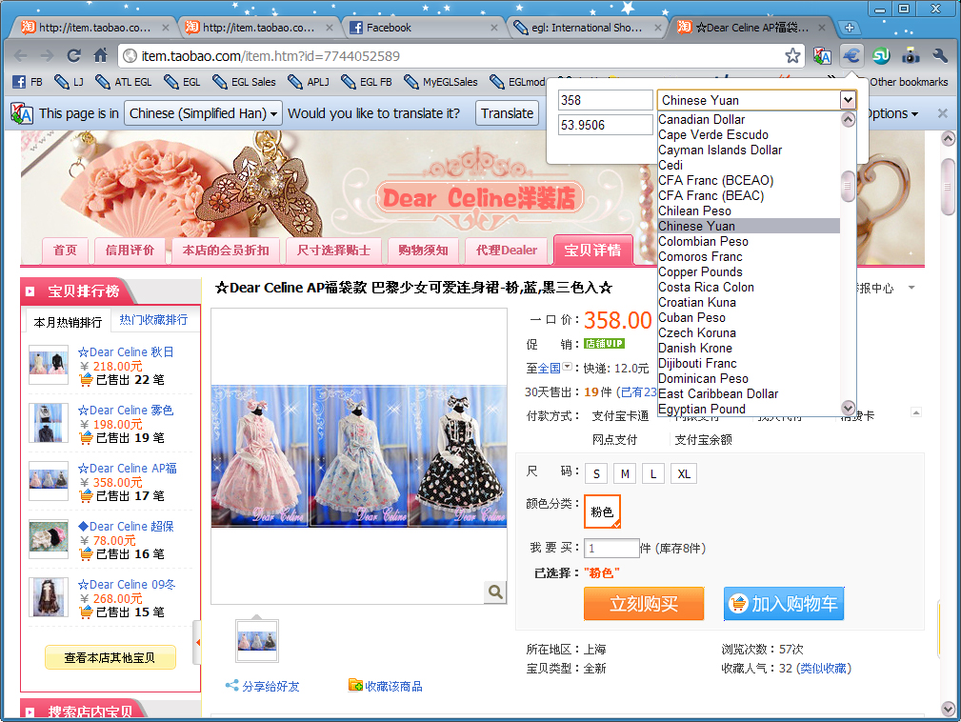Image resolution: width=961 pixels, height=722 pixels.
Task: Select size L option
Action: pyautogui.click(x=653, y=473)
